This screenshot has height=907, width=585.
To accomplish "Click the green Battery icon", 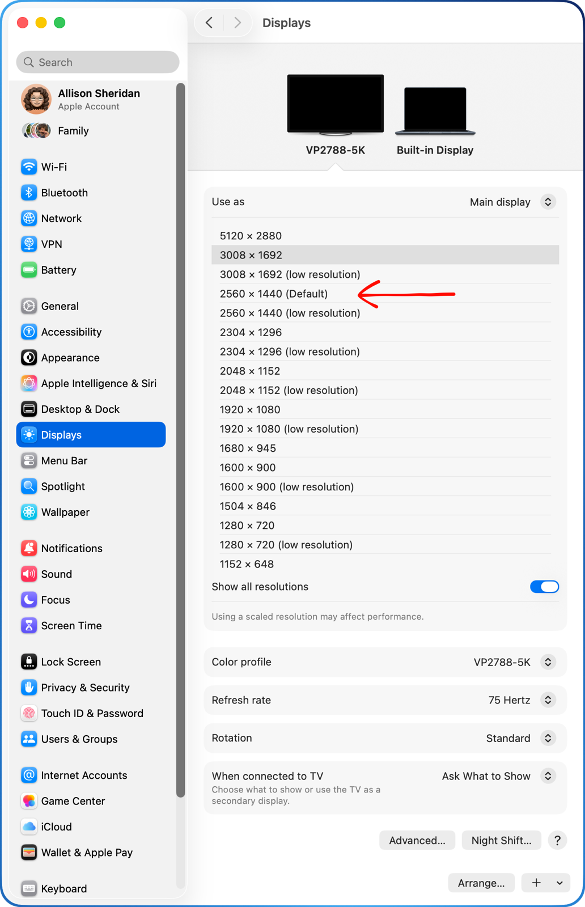I will tap(29, 270).
